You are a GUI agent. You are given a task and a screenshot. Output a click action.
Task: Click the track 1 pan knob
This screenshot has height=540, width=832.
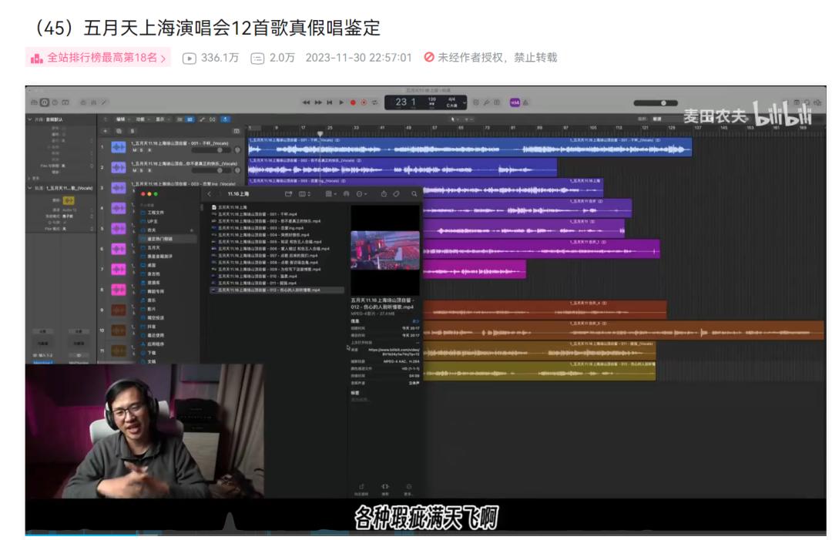point(237,150)
